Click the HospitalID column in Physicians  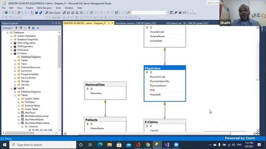[155, 95]
